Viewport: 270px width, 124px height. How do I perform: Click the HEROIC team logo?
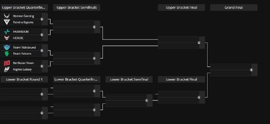(x=7, y=38)
